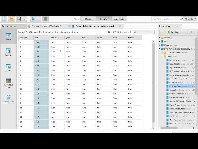The image size is (198, 149).
Task: Open the Auto Model view
Action: click(x=119, y=19)
